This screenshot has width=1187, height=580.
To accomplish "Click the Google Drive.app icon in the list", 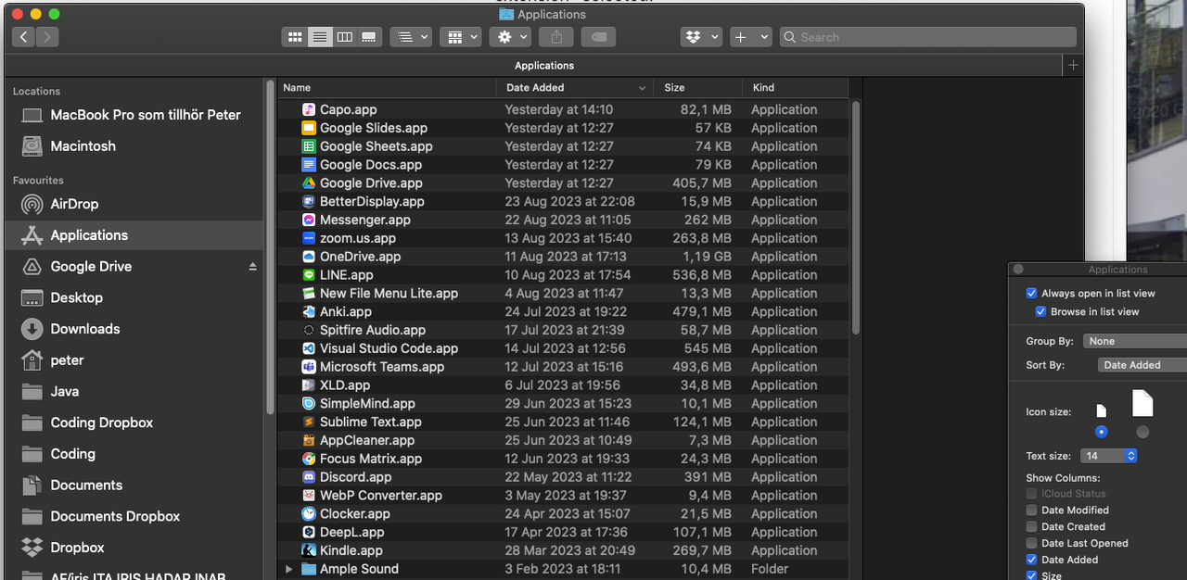I will pos(309,183).
